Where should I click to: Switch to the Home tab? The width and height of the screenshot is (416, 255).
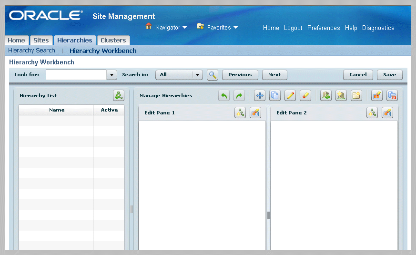click(17, 41)
